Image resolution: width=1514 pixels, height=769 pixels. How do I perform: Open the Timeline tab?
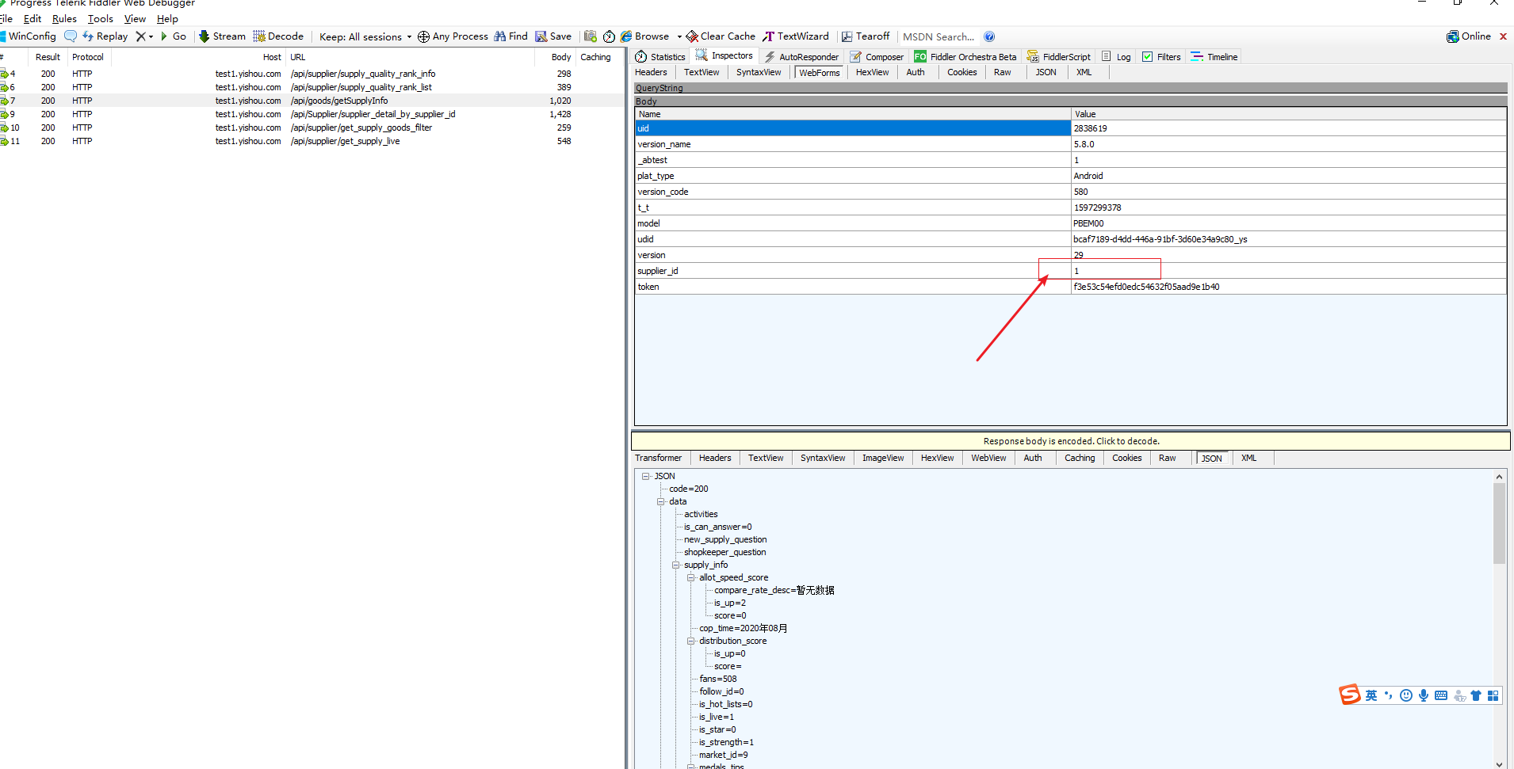click(1214, 57)
